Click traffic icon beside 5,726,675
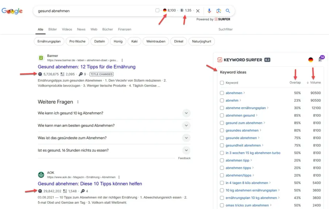329x209 pixels. [40, 74]
